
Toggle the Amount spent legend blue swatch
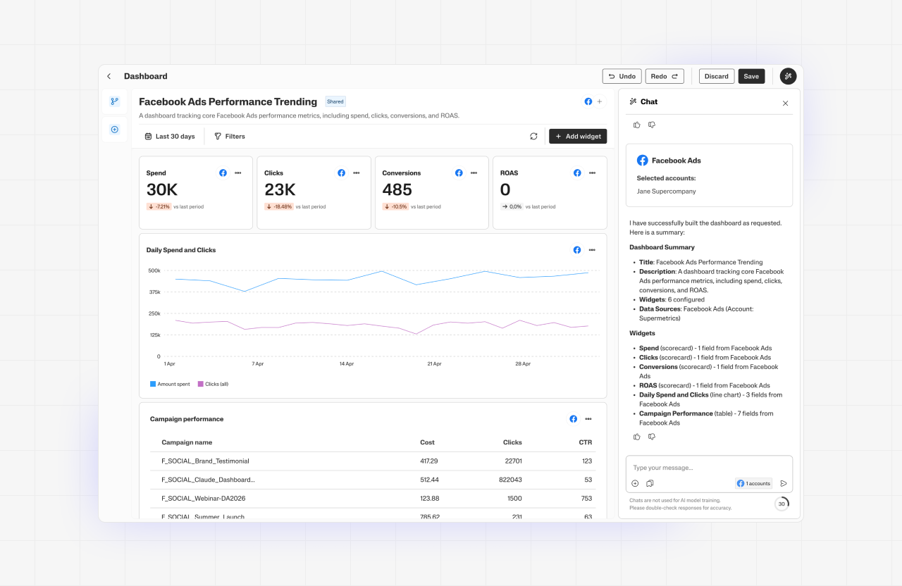153,384
